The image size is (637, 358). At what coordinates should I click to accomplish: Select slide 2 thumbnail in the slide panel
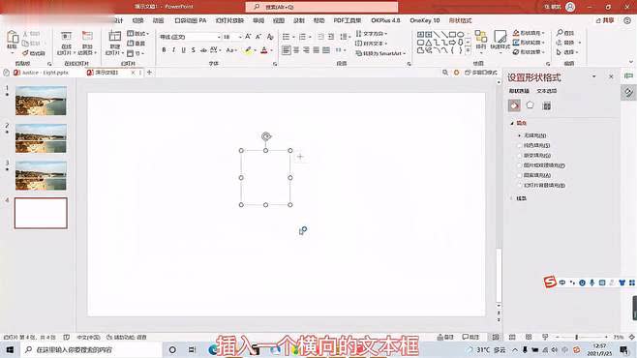tap(41, 138)
